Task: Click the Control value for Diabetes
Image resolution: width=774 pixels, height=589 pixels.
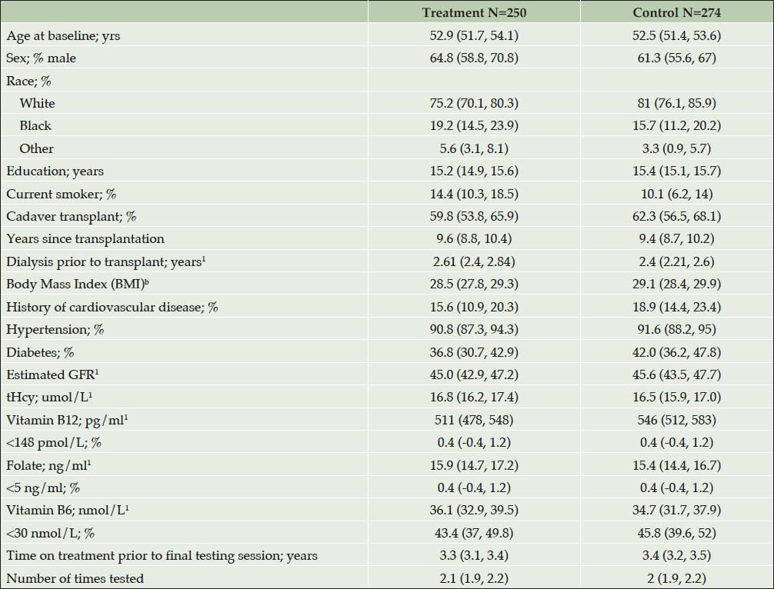Action: [x=676, y=352]
